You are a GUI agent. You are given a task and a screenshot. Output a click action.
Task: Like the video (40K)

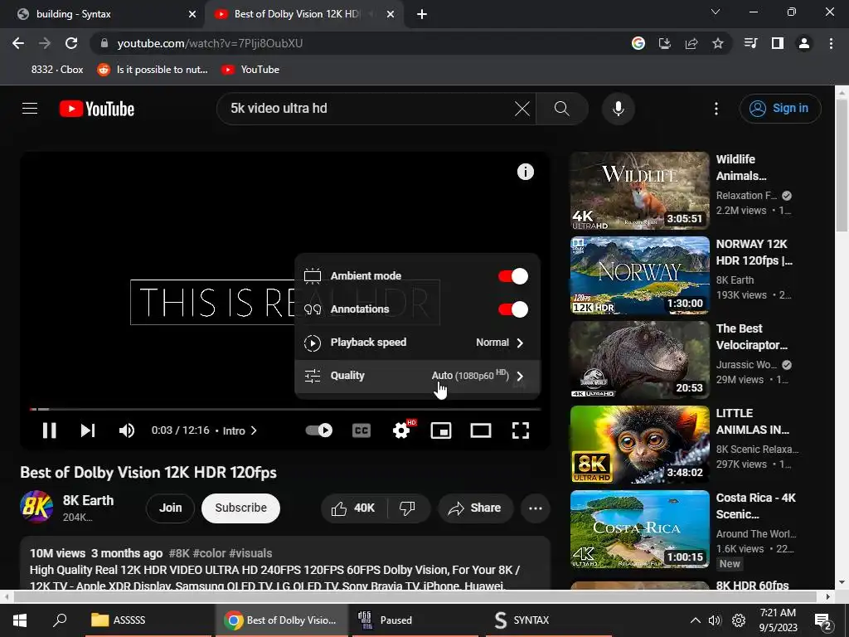click(353, 508)
